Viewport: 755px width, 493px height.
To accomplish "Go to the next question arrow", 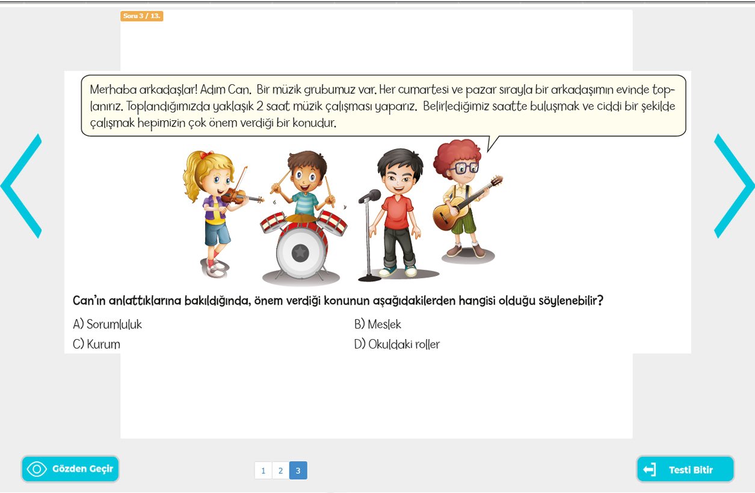I will [734, 186].
